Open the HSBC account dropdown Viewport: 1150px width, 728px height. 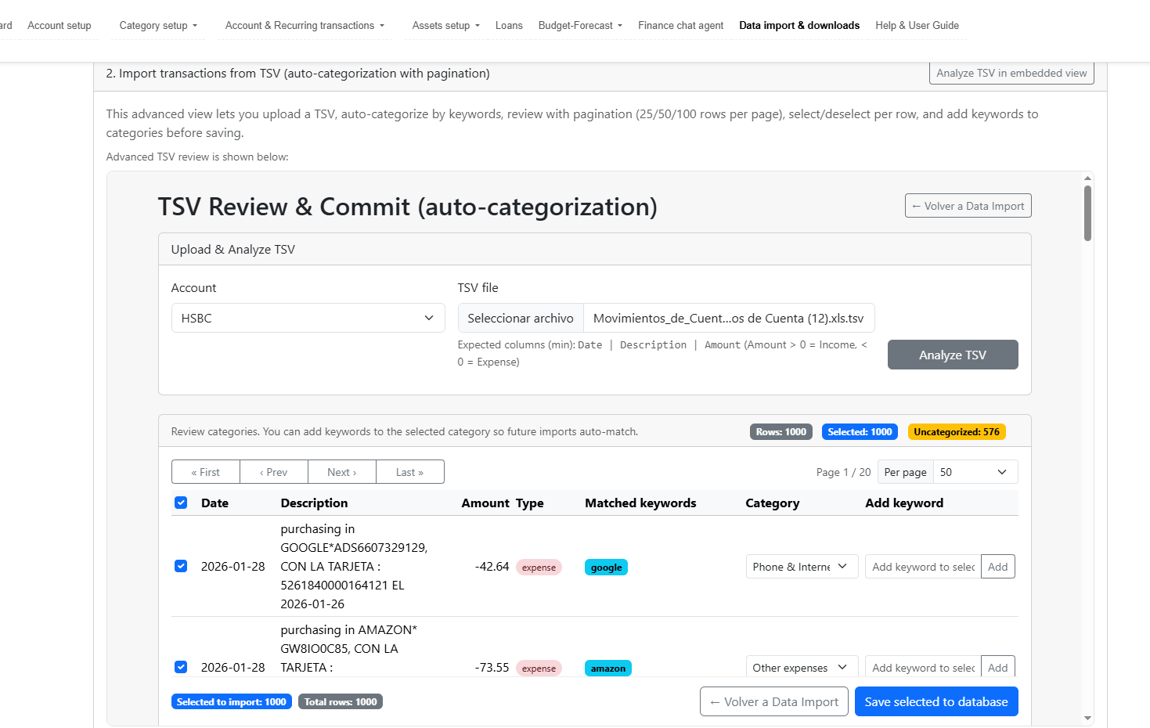[x=308, y=318]
